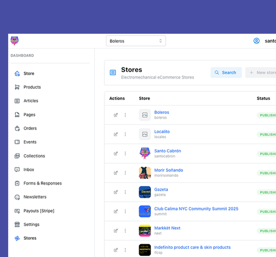
Task: Navigate to Pages in sidebar
Action: click(29, 114)
